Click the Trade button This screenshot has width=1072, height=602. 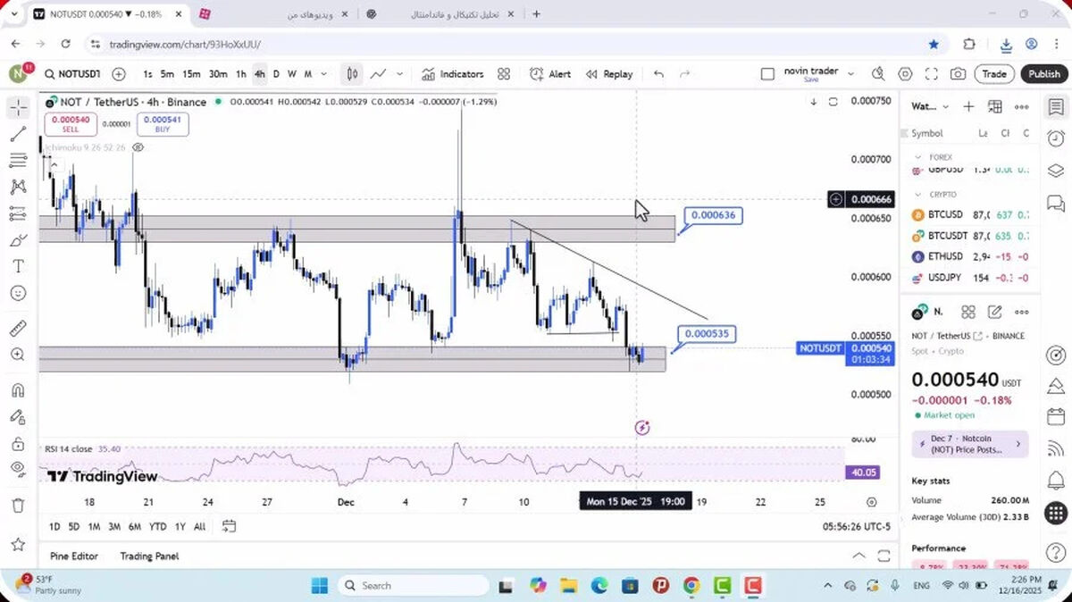(x=994, y=74)
